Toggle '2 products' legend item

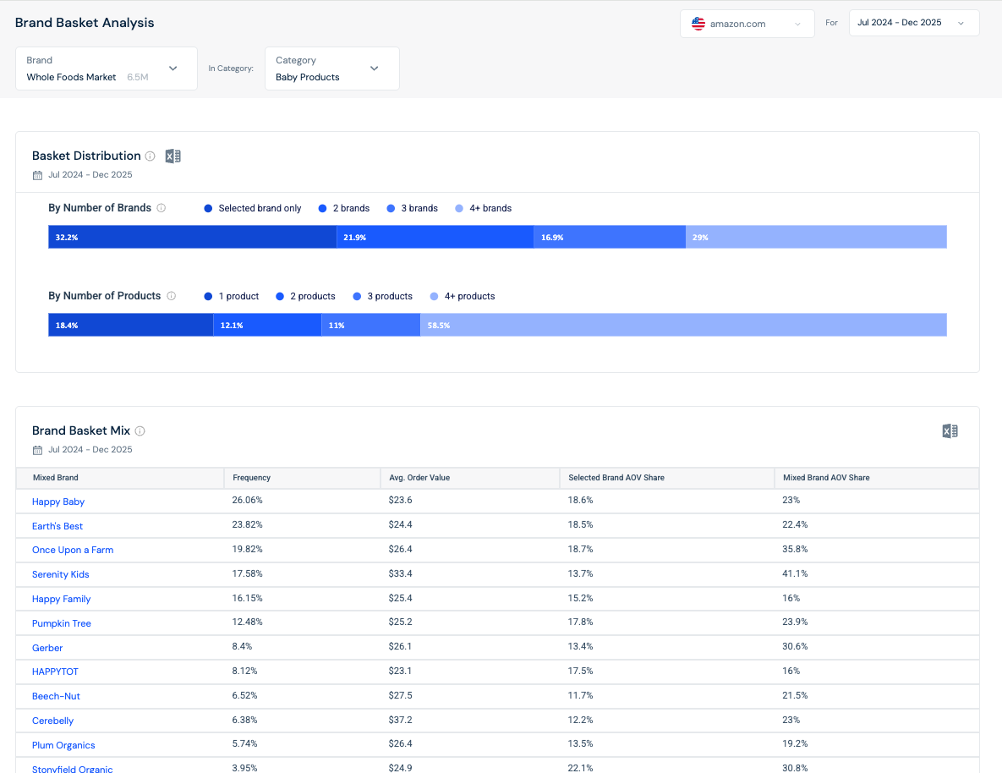tap(305, 296)
